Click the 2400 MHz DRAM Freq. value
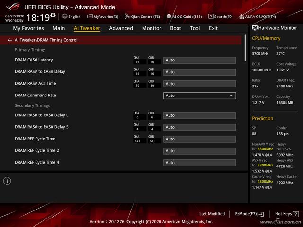The image size is (303, 227). (285, 86)
